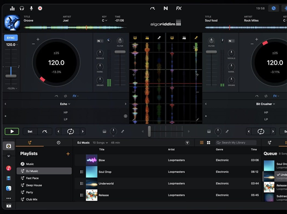Click the Search My Library field
Screen dimensions: 287x214
point(236,143)
